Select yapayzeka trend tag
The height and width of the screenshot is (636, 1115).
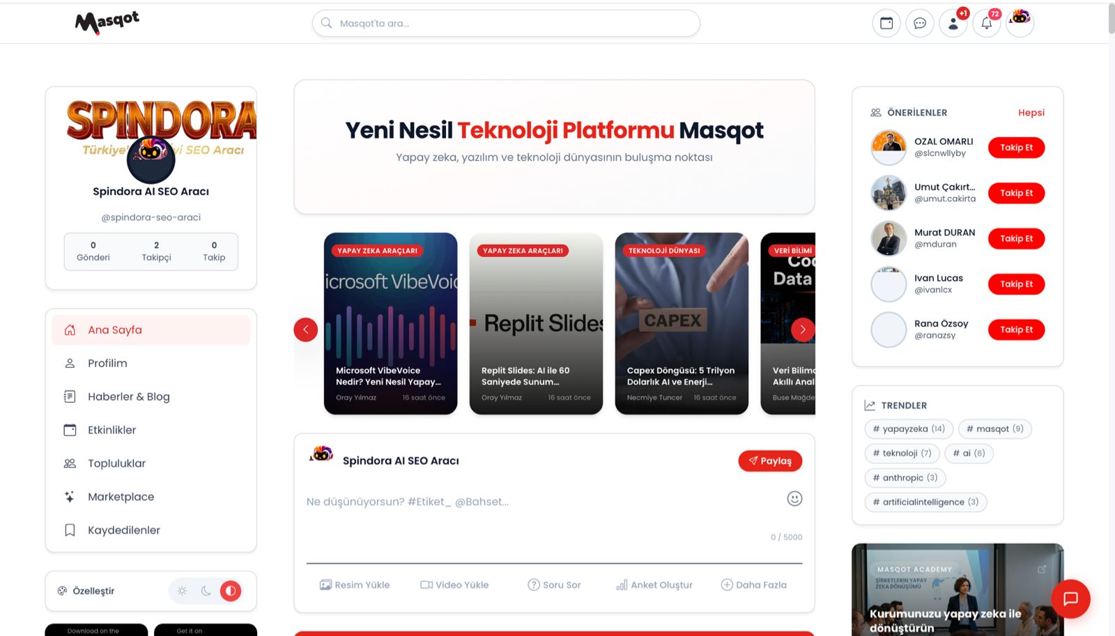[x=909, y=428]
